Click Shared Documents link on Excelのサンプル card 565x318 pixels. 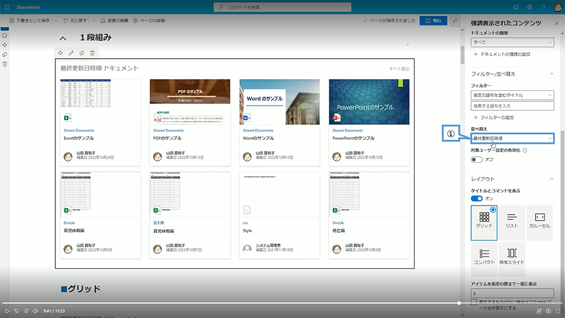[x=79, y=130]
